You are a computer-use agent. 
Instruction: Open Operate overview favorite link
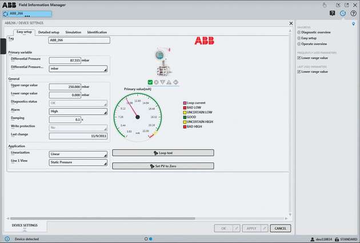[x=314, y=44]
